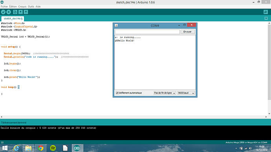Image resolution: width=271 pixels, height=152 pixels.
Task: Click the Windows Start button
Action: 5,148
